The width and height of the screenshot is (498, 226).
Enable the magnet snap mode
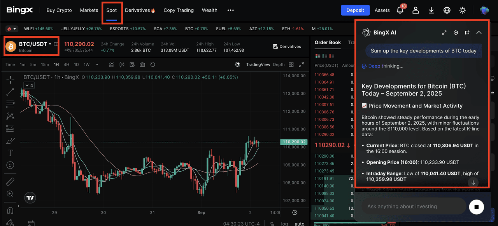[x=11, y=211]
